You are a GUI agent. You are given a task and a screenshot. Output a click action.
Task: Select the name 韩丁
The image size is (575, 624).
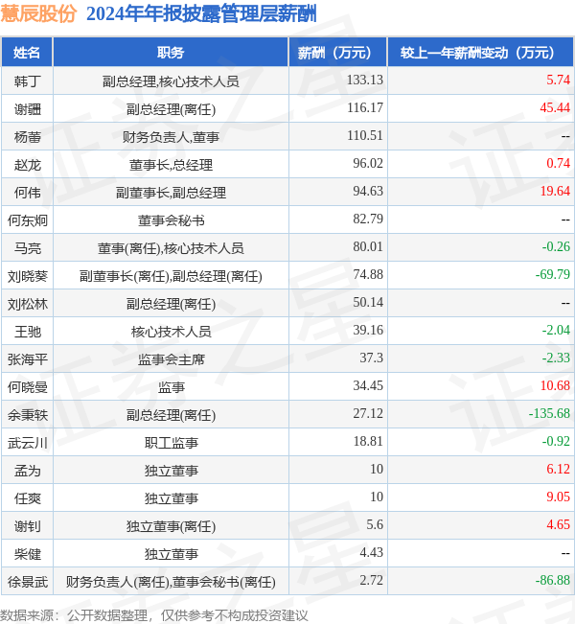click(28, 81)
